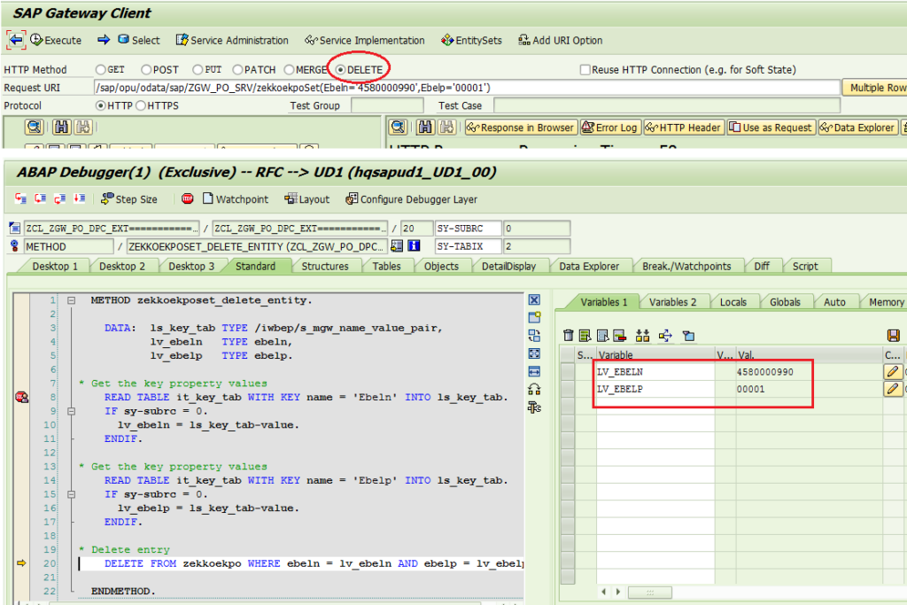Click the save icon above the variables table

[893, 336]
